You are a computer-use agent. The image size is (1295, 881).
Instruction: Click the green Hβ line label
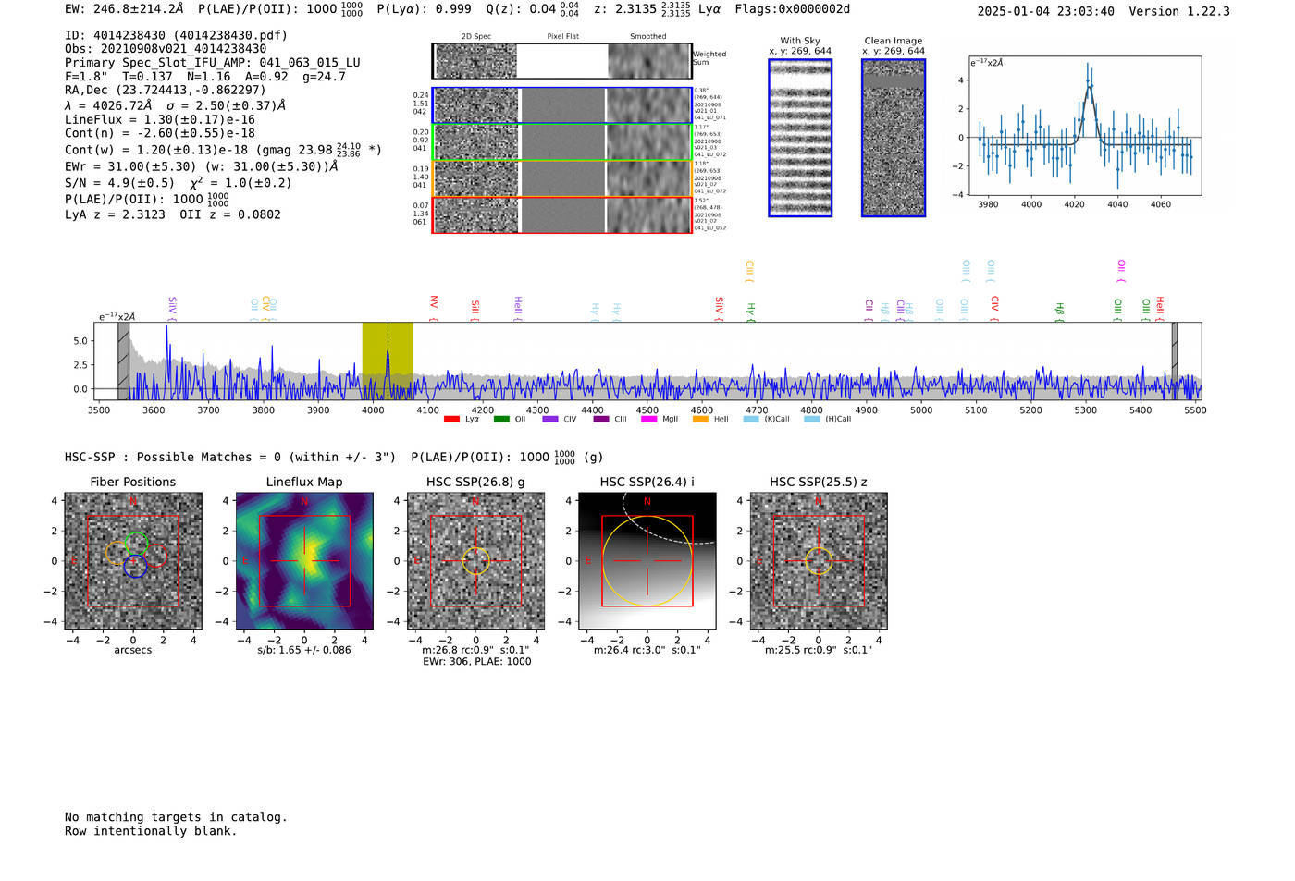1060,311
